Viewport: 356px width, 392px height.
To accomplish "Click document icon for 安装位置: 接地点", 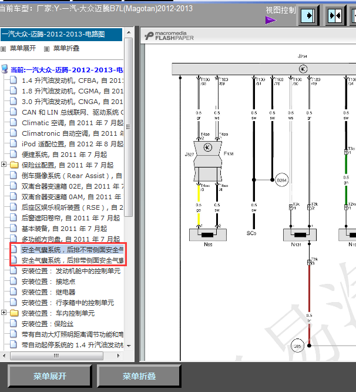I will pos(14,282).
